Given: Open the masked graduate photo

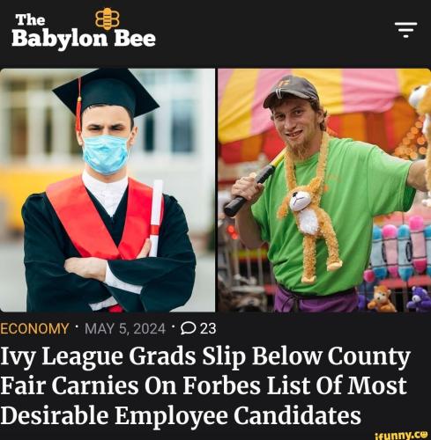Looking at the screenshot, I should pos(108,190).
